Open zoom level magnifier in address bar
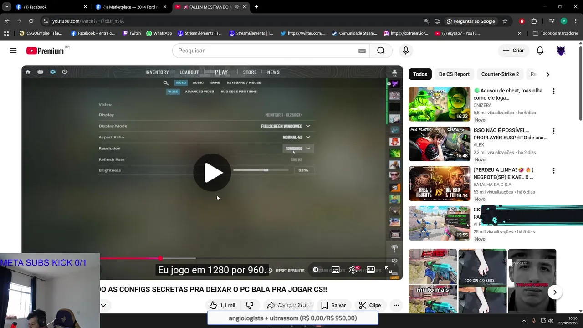The height and width of the screenshot is (328, 583). pos(426,21)
